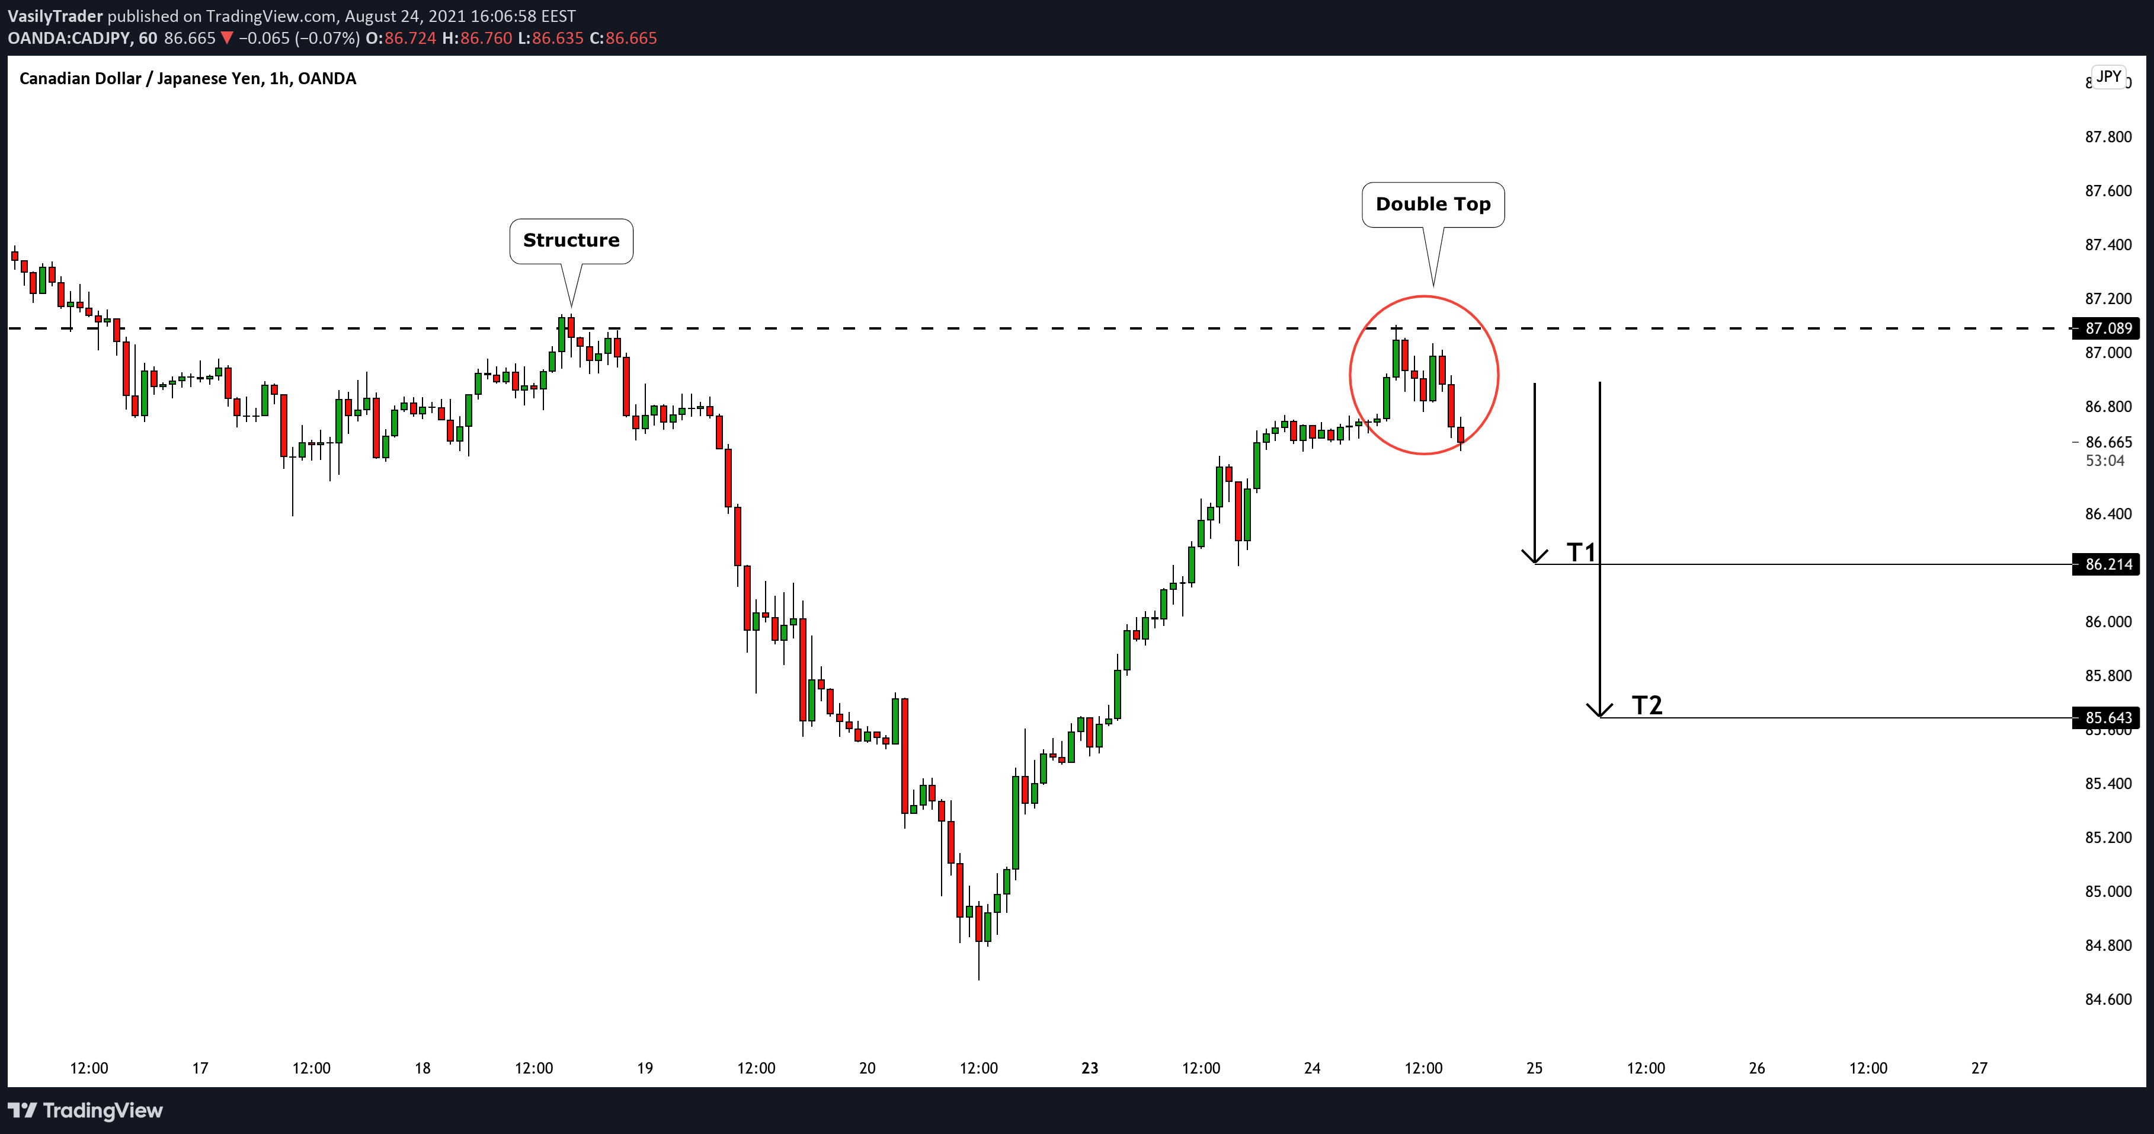The image size is (2154, 1134).
Task: Click date 26 on time axis
Action: point(1758,1068)
